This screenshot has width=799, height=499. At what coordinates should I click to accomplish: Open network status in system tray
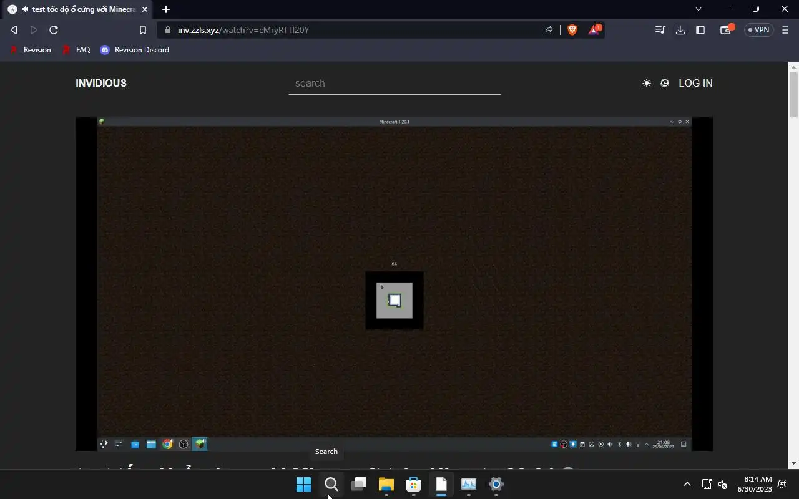707,484
